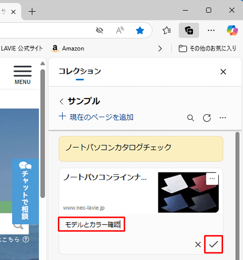Click the tracking prevention eye icon

pos(100,30)
